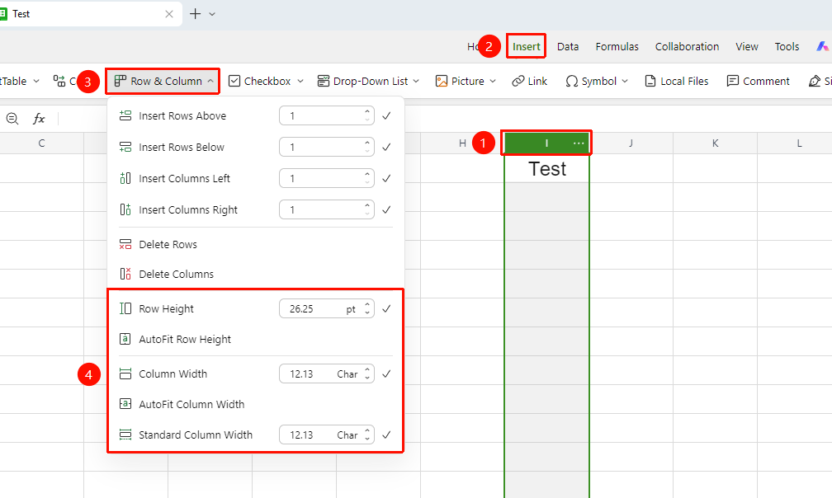
Task: Collapse the Row & Column dropdown
Action: (210, 81)
